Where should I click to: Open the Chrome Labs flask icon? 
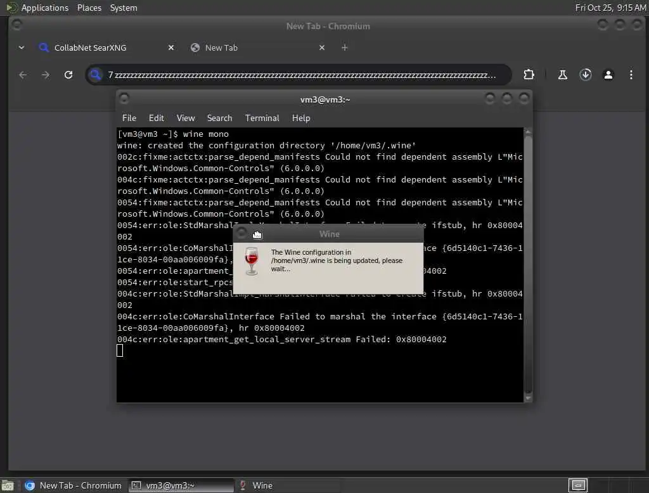click(563, 75)
